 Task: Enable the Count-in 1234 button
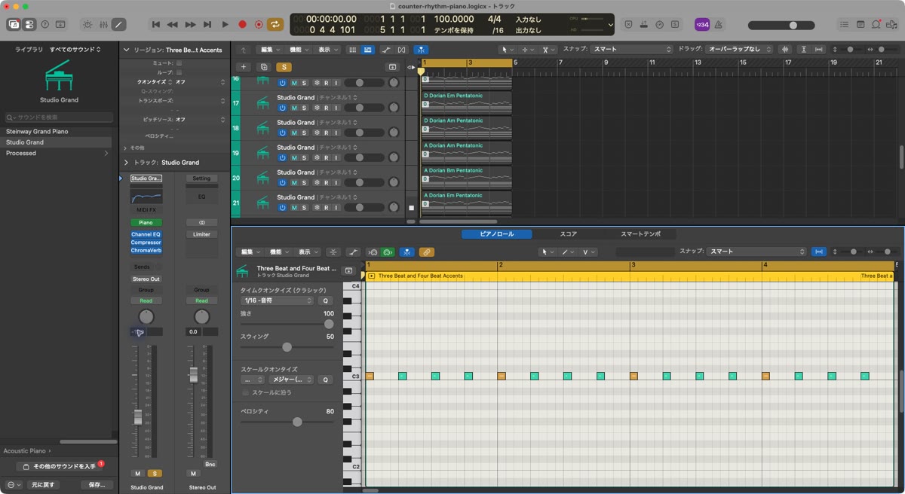coord(702,24)
